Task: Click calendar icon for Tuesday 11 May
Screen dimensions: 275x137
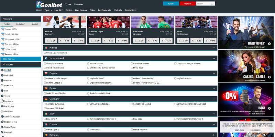Action: (x=3, y=34)
